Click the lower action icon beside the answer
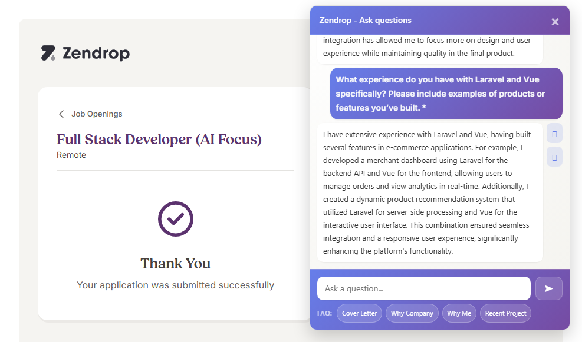Viewport: 582px width, 342px height. coord(554,157)
